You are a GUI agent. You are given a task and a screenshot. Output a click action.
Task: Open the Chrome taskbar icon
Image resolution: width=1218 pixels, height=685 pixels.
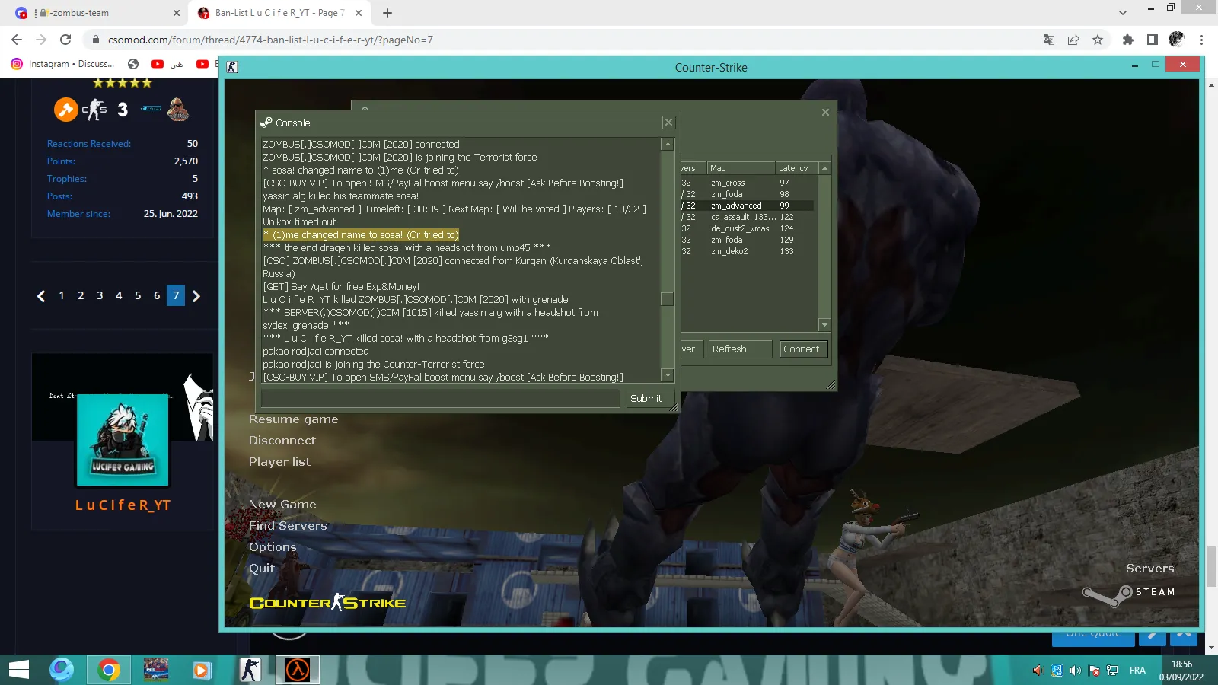109,670
